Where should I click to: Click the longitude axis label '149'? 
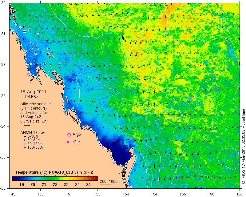click(12, 194)
